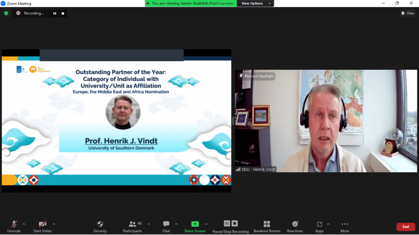
Task: Click the Unmute microphone icon
Action: (x=14, y=224)
